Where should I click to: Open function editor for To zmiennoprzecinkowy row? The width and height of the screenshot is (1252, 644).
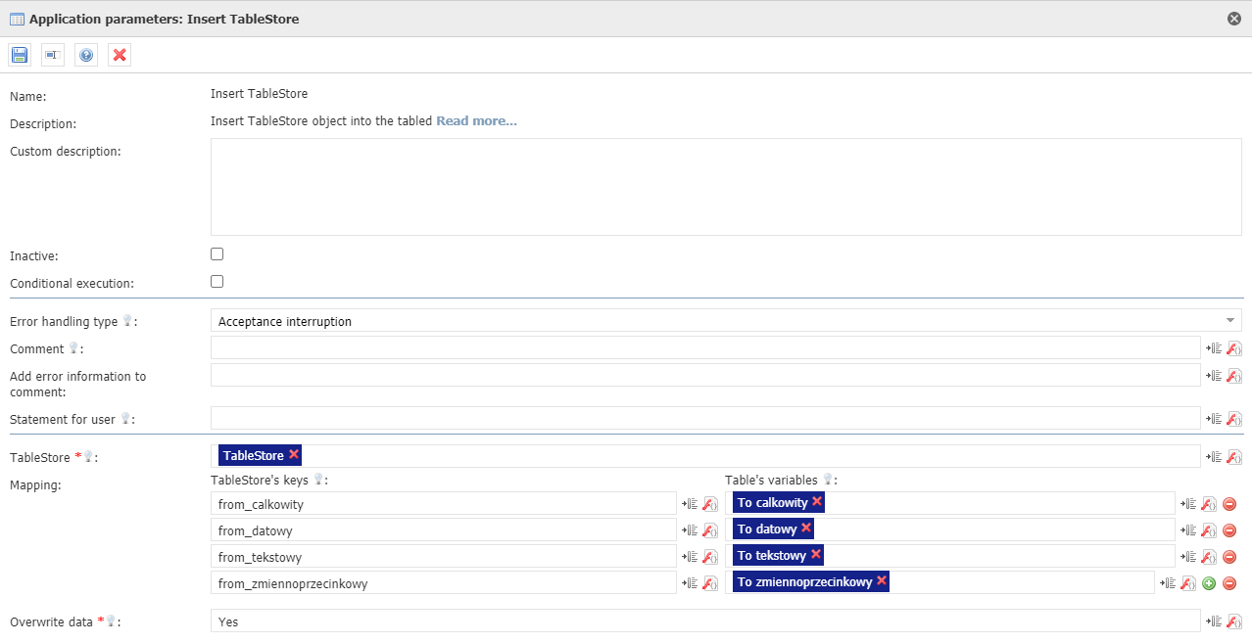point(1188,583)
